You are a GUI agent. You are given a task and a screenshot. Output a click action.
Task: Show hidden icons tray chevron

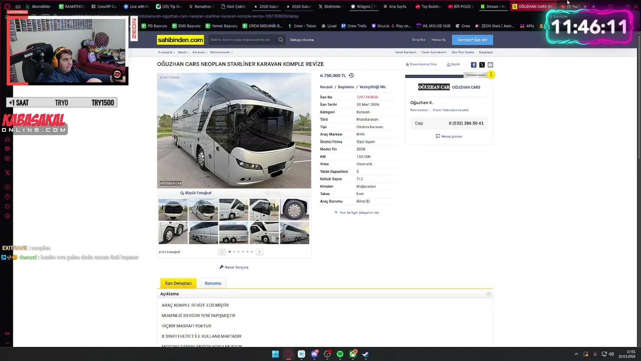576,354
